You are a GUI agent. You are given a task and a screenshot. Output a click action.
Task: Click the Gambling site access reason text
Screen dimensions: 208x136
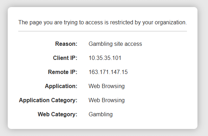click(115, 44)
